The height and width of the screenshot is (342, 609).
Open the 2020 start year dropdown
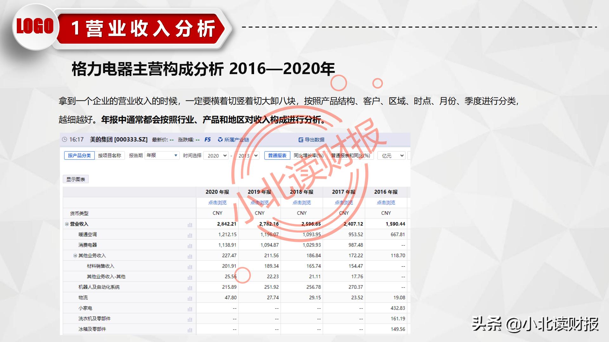pyautogui.click(x=216, y=155)
